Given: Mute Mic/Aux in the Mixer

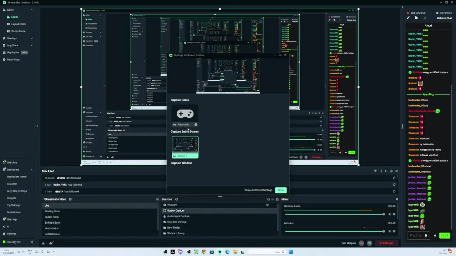Looking at the screenshot, I should click(x=389, y=231).
